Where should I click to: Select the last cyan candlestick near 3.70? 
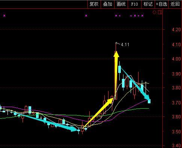pos(149,101)
